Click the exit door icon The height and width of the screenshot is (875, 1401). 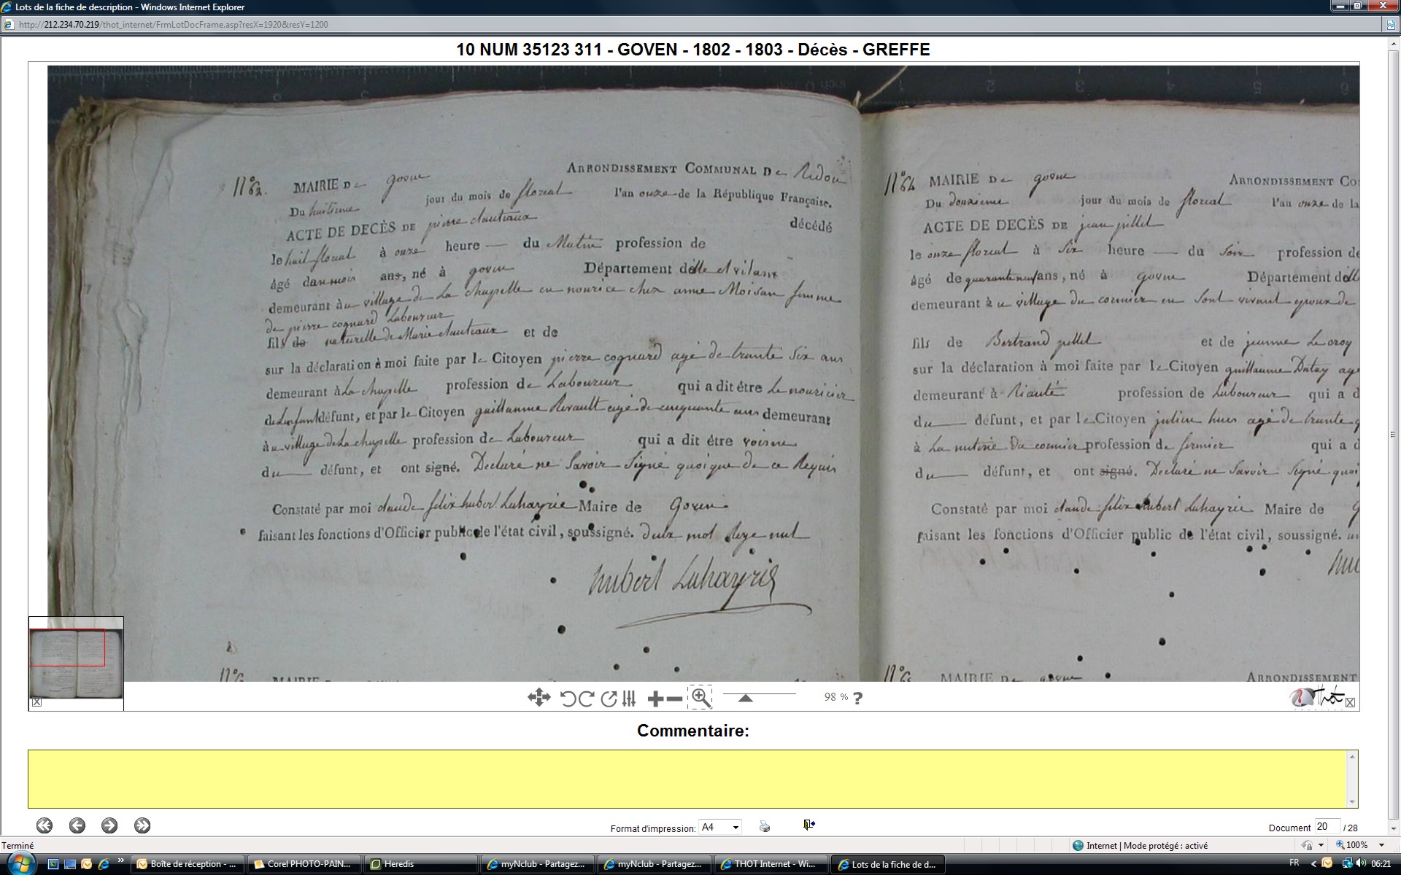(808, 825)
